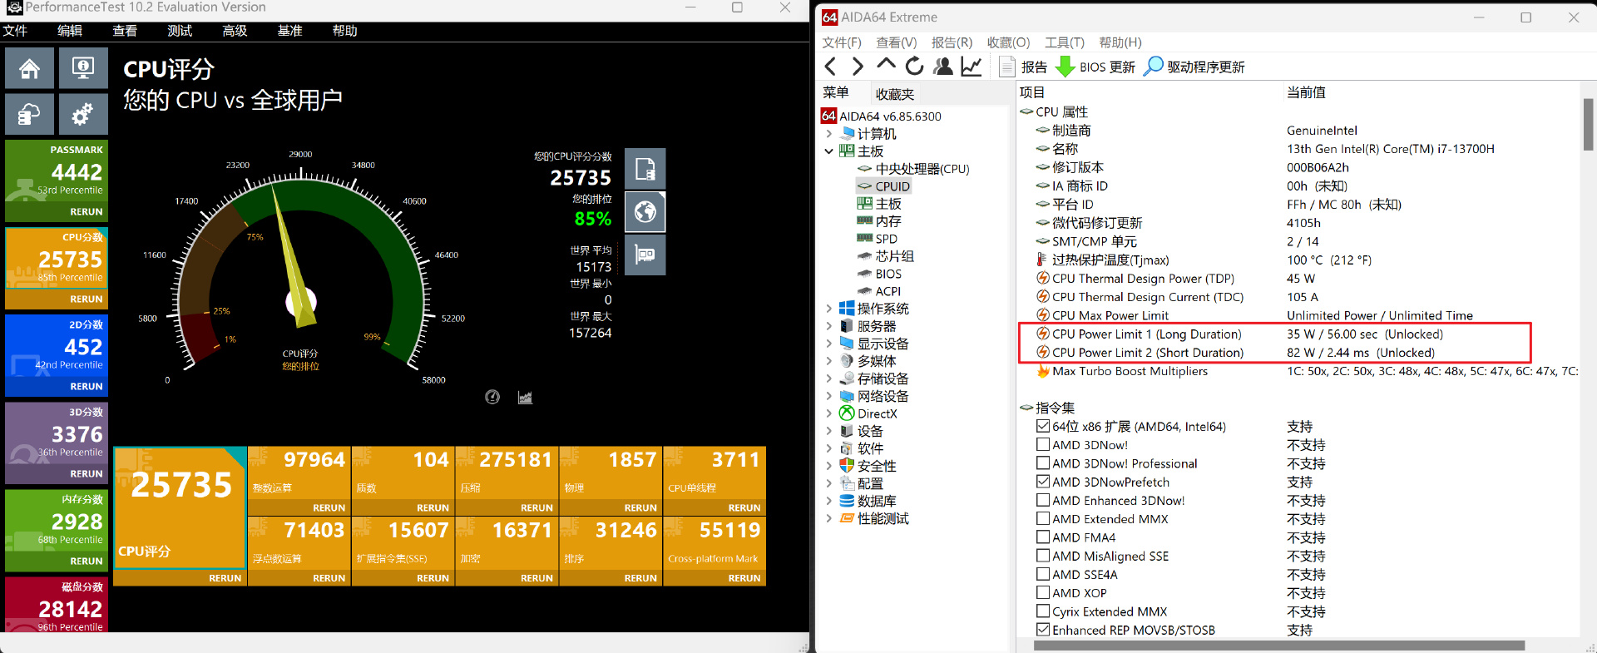This screenshot has height=653, width=1597.
Task: Open 基准 menu in PerformanceTest
Action: click(289, 31)
